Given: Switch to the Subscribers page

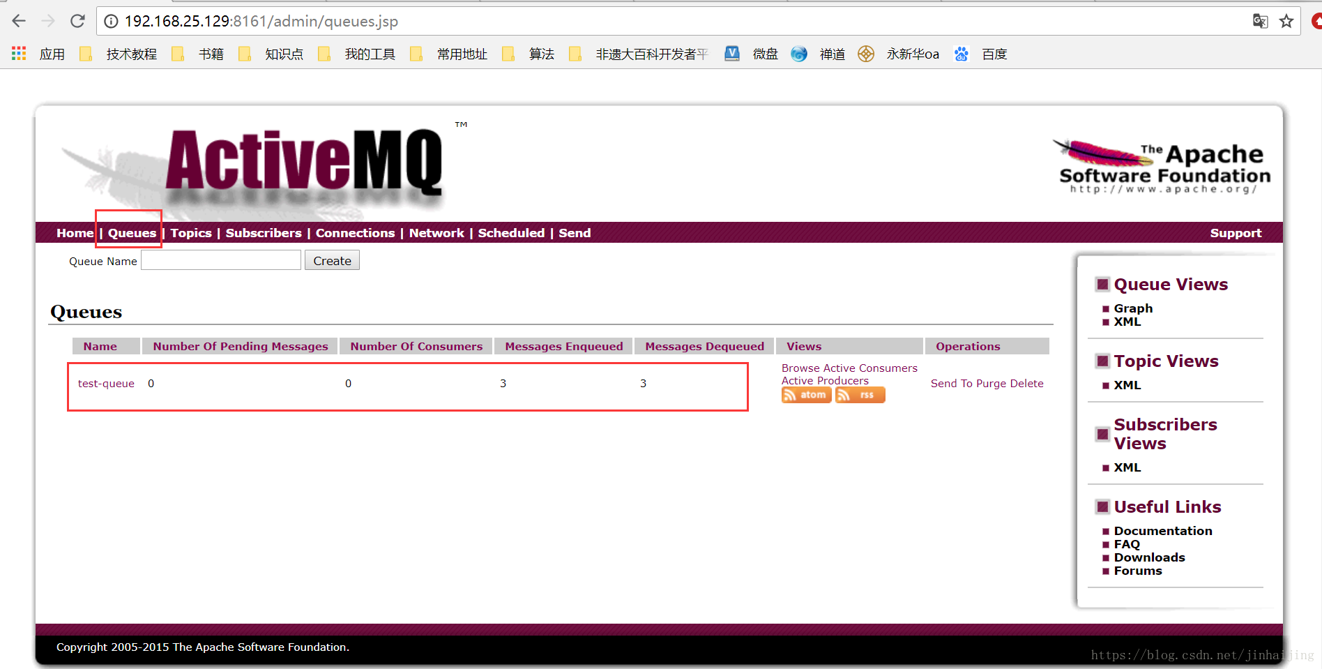Looking at the screenshot, I should pyautogui.click(x=264, y=233).
